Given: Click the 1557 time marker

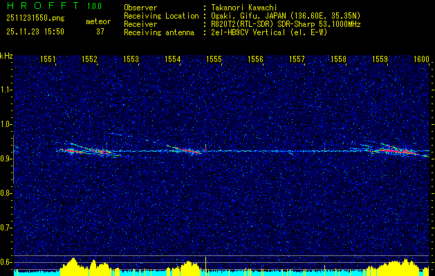Looking at the screenshot, I should coord(297,59).
